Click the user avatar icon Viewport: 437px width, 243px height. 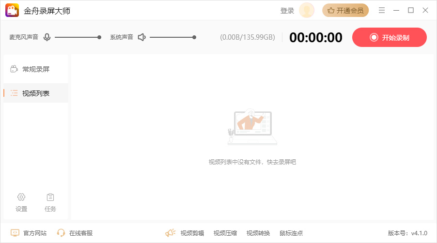[307, 10]
